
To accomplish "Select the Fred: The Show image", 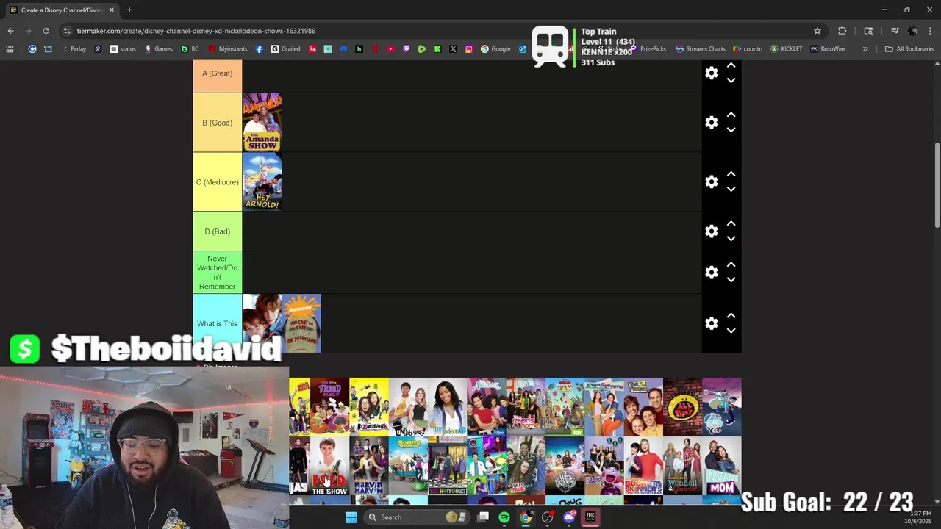I will 329,467.
